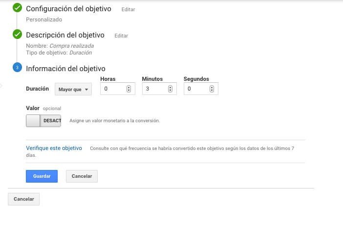Edit the Configuración del objetivo step
343x225 pixels.
(128, 9)
